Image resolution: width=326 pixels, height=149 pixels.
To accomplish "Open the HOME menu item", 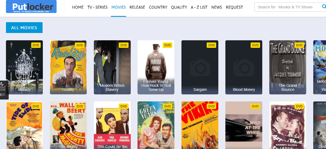I will point(78,7).
